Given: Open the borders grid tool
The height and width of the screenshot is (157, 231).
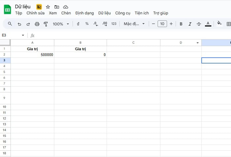Looking at the screenshot, I should pyautogui.click(x=229, y=24).
